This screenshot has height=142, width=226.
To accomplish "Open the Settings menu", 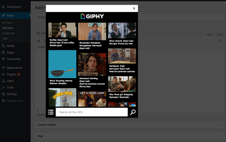I will [12, 94].
